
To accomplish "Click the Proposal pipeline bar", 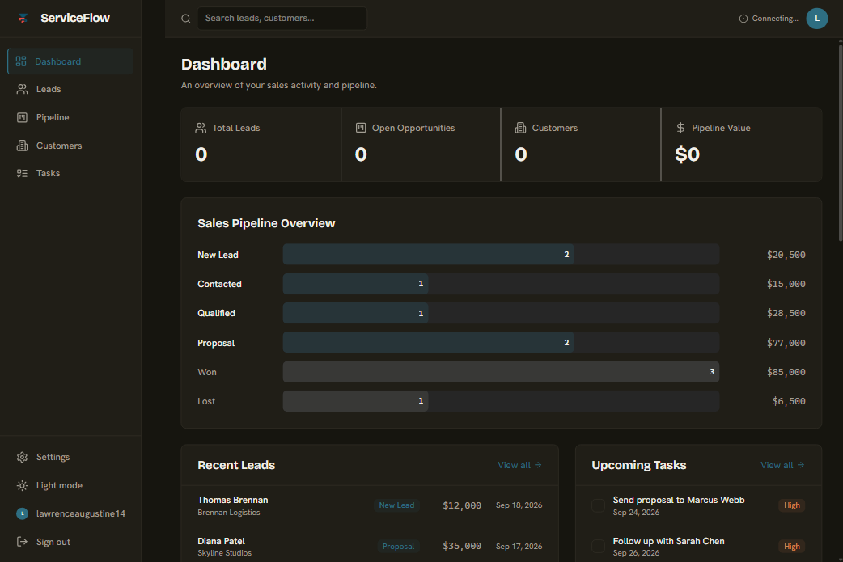I will (x=428, y=342).
